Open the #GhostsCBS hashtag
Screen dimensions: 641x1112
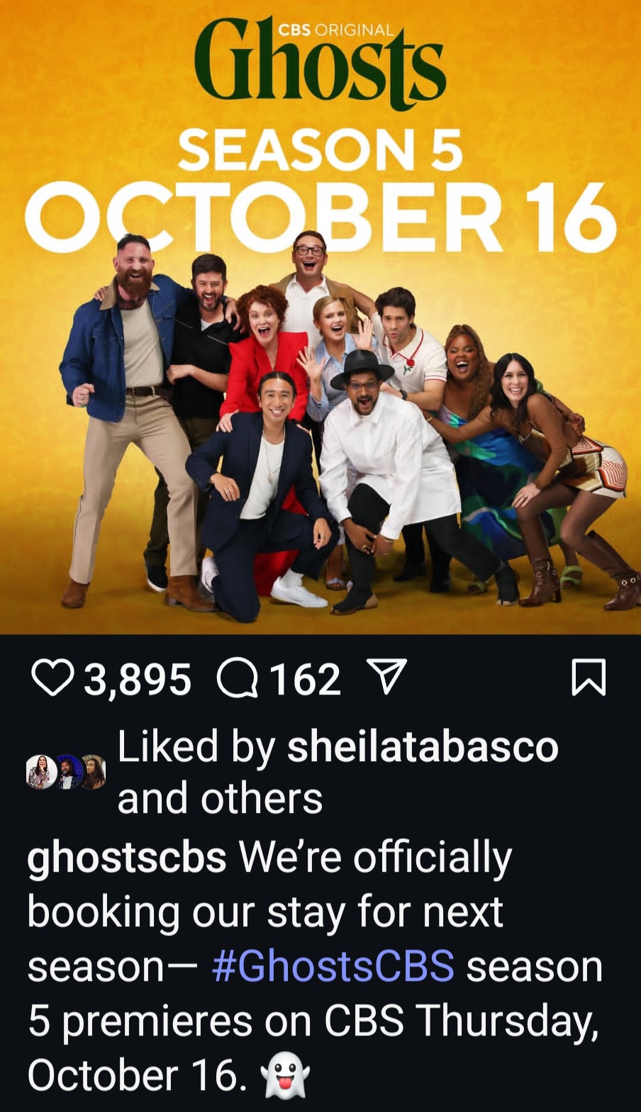(x=333, y=966)
